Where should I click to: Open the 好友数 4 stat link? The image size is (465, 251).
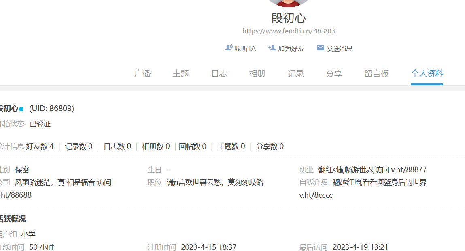coord(40,146)
